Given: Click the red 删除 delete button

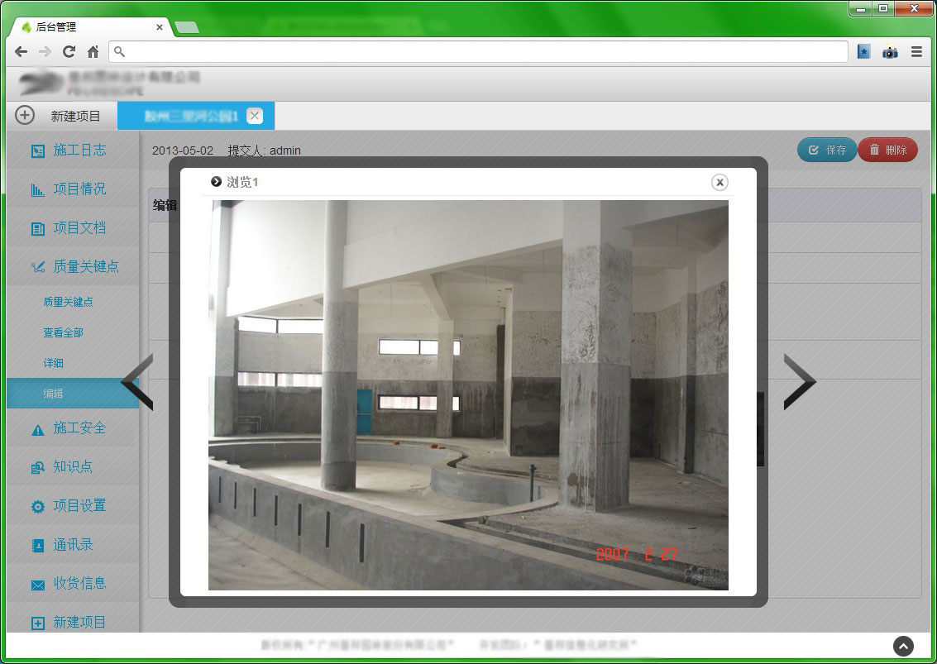Looking at the screenshot, I should [x=888, y=150].
